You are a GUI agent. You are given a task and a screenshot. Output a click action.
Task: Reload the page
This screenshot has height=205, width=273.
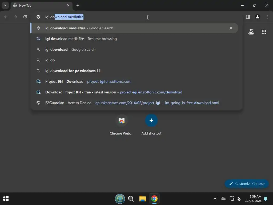[x=25, y=17]
